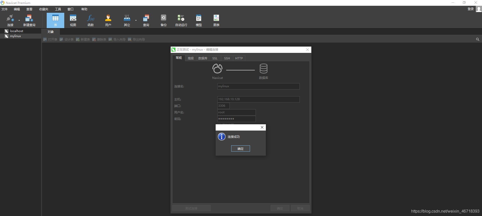Click 设计表 (Design Table) in object toolbar

coord(67,40)
